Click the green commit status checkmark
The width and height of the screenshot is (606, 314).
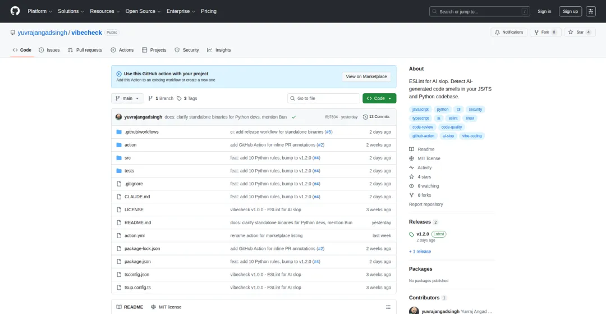pos(293,117)
